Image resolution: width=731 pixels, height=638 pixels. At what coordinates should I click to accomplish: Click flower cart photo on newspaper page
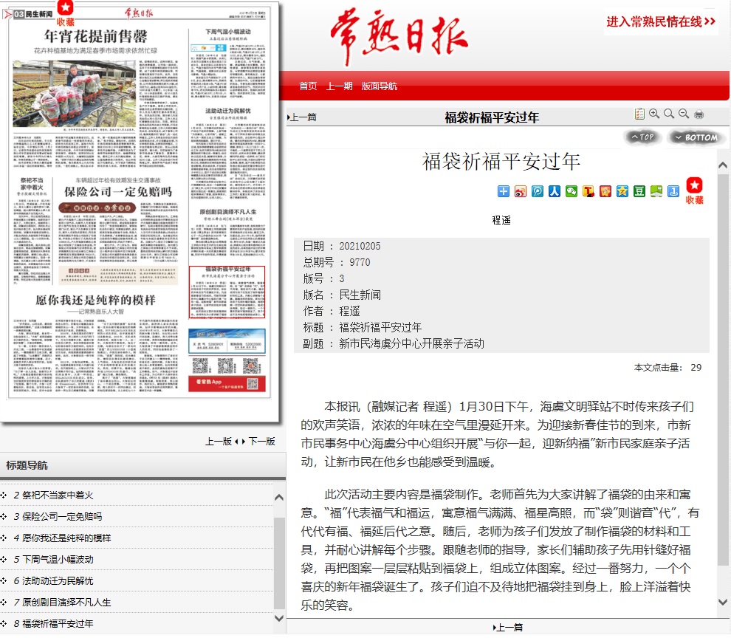pyautogui.click(x=74, y=93)
